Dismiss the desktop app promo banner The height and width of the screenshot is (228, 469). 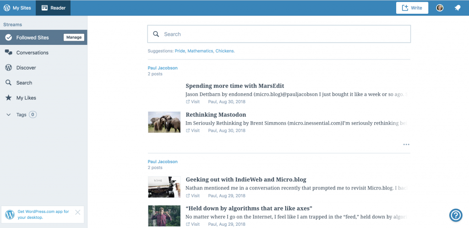(x=78, y=212)
